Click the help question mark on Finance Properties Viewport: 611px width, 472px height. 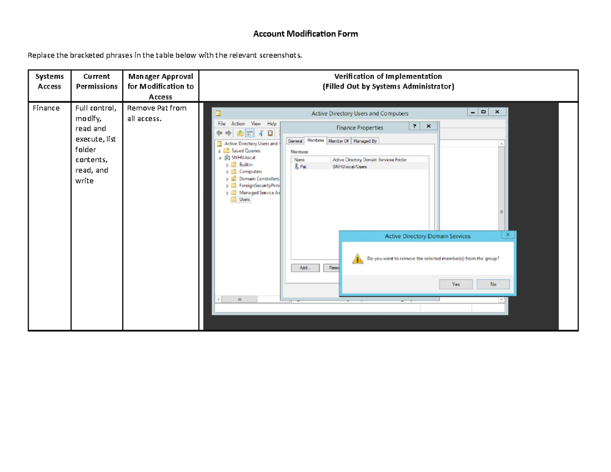point(415,126)
